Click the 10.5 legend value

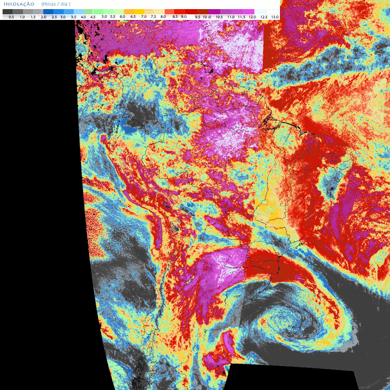tap(219, 17)
